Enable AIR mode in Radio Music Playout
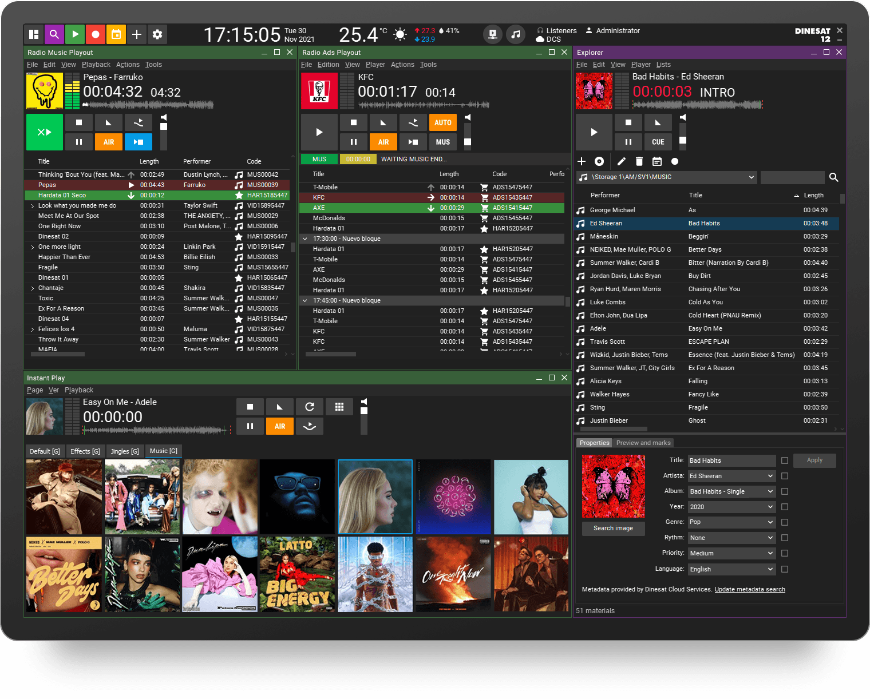The image size is (870, 699). pyautogui.click(x=108, y=141)
